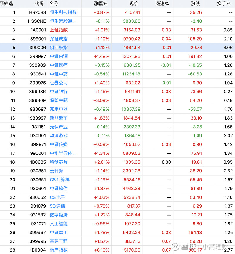
Task: Open the 云计算 index
Action: click(x=56, y=171)
